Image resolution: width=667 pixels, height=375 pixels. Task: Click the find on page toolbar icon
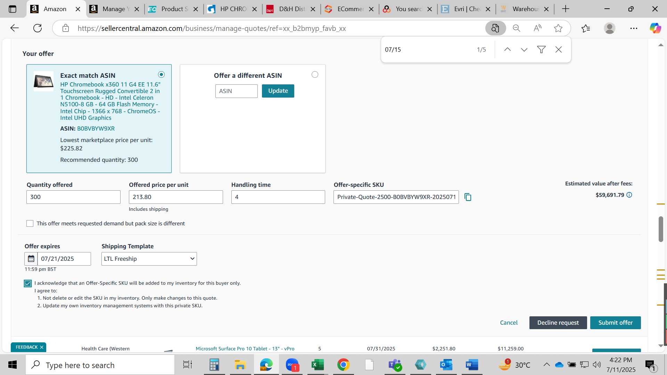pos(495,28)
